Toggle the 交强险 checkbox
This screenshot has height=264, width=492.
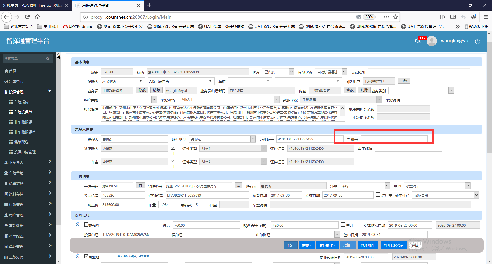point(86,225)
